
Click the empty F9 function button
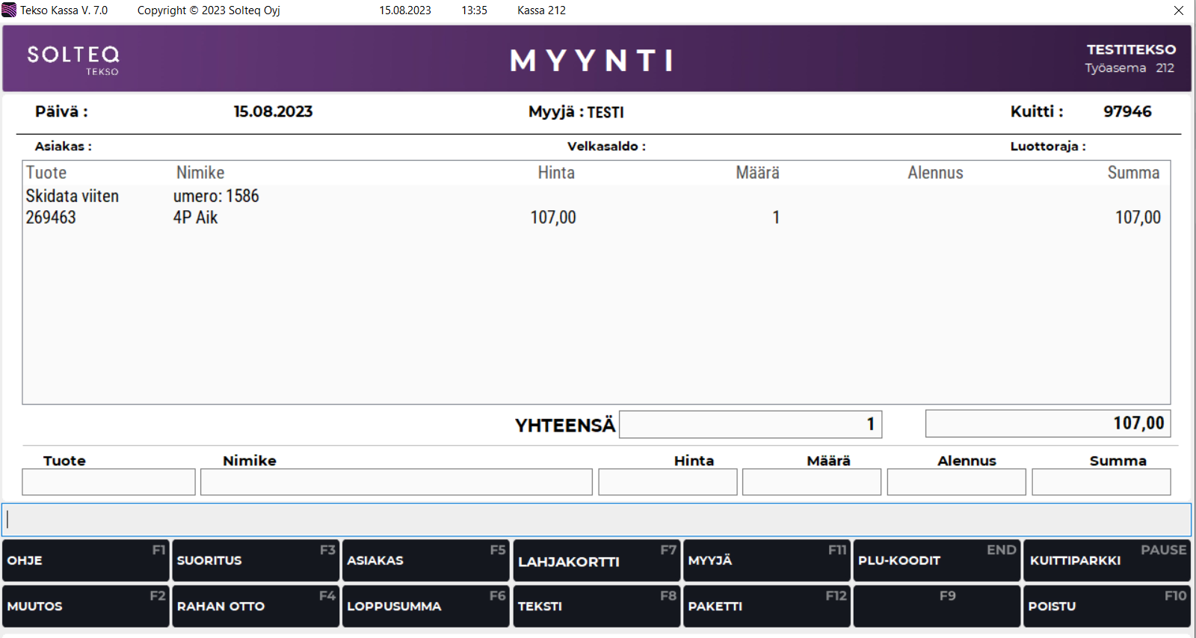[x=937, y=606]
